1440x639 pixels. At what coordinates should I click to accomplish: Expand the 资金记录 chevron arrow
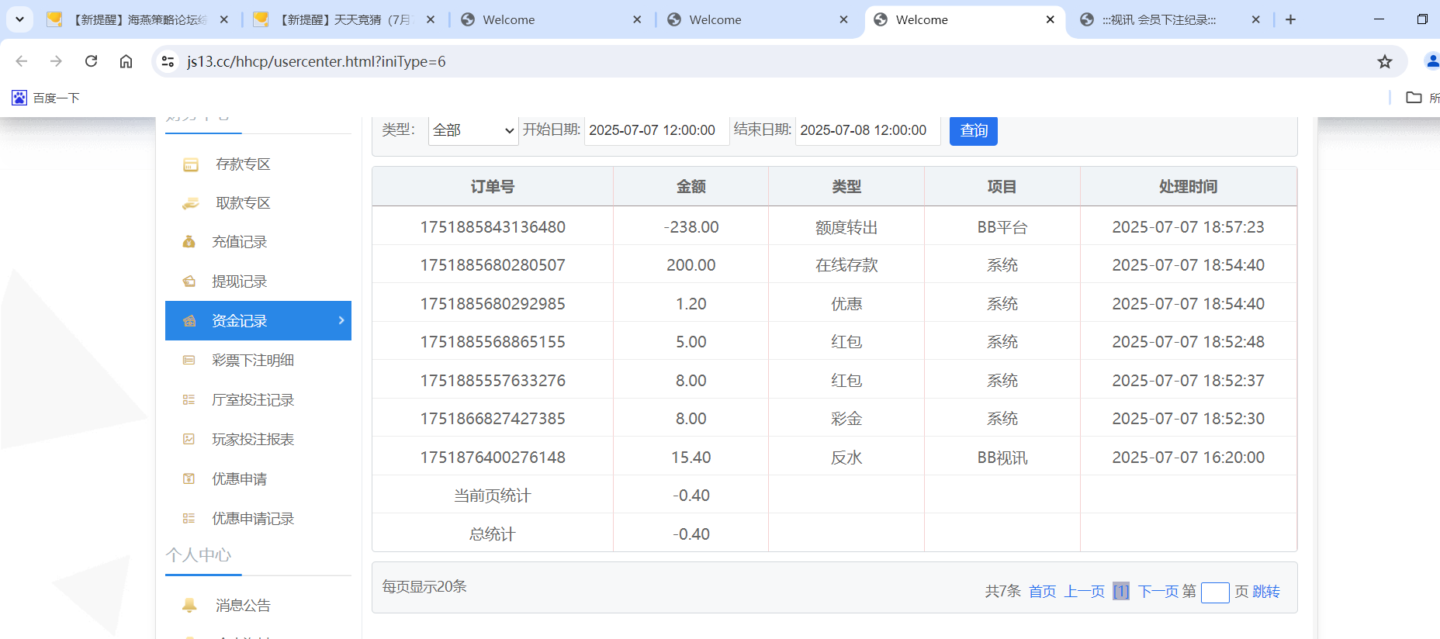point(341,320)
